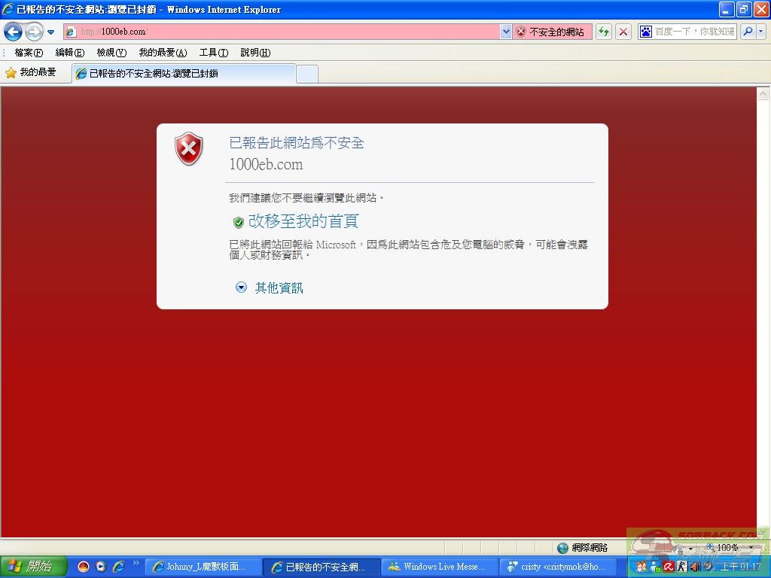Click the 不安全的網站 security warning badge
This screenshot has height=578, width=771.
[551, 32]
